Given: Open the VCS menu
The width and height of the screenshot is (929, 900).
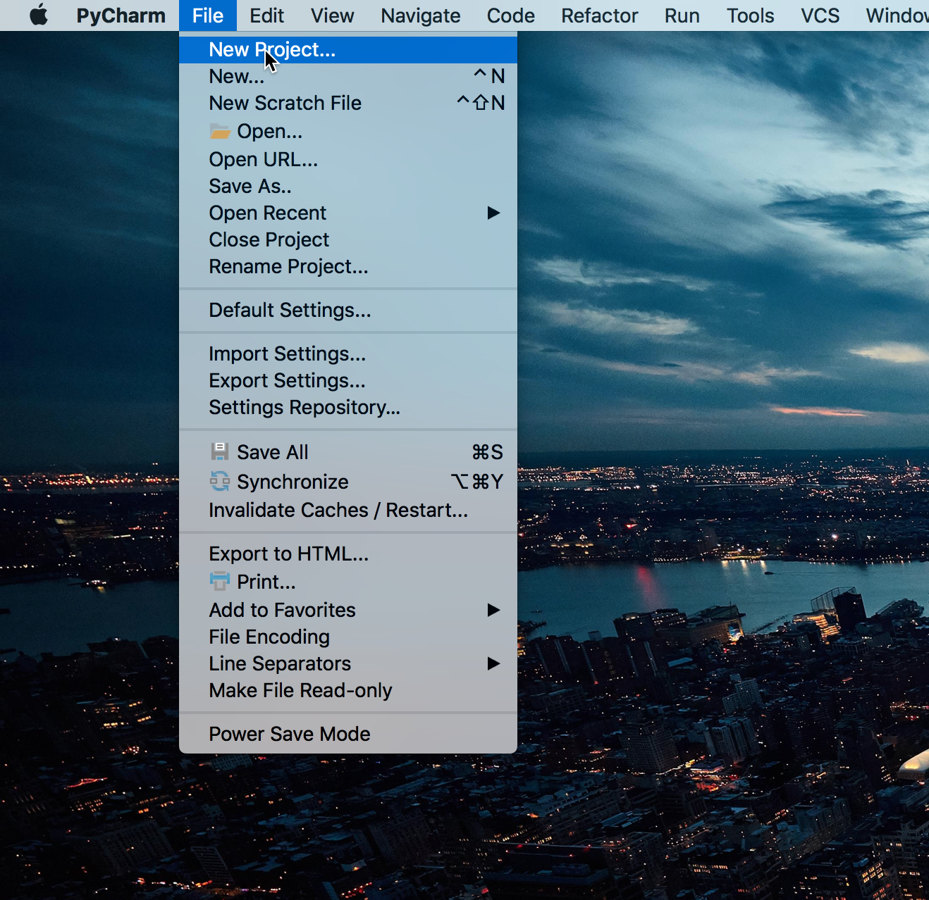Looking at the screenshot, I should 820,15.
